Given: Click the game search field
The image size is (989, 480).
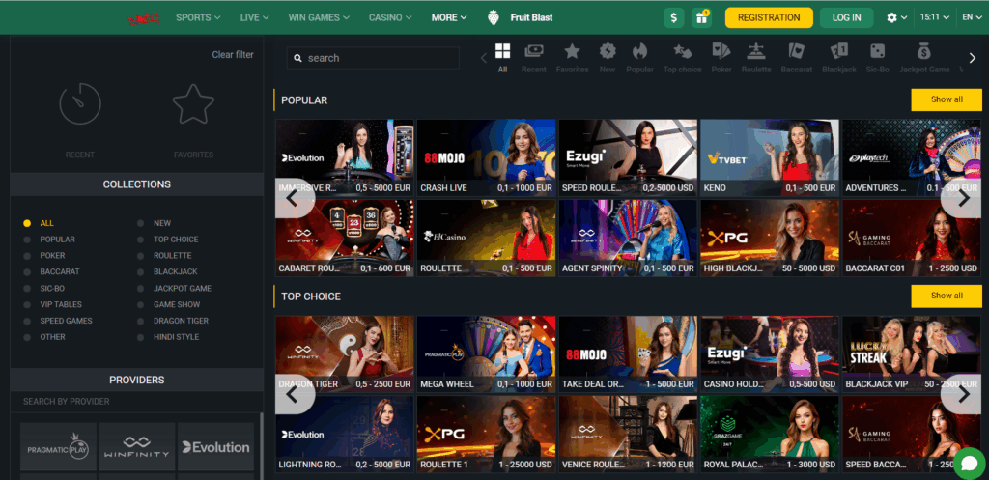Looking at the screenshot, I should coord(373,58).
